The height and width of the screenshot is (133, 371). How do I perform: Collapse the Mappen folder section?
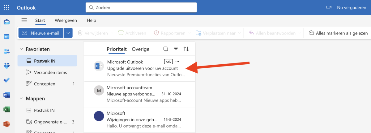pos(21,99)
